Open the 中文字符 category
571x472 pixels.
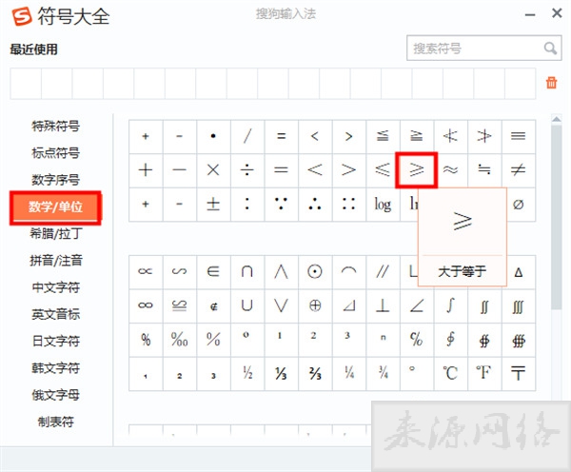(x=56, y=287)
